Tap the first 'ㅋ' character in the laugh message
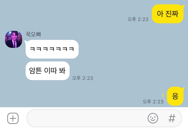Image resolution: width=188 pixels, height=129 pixels. [32, 49]
